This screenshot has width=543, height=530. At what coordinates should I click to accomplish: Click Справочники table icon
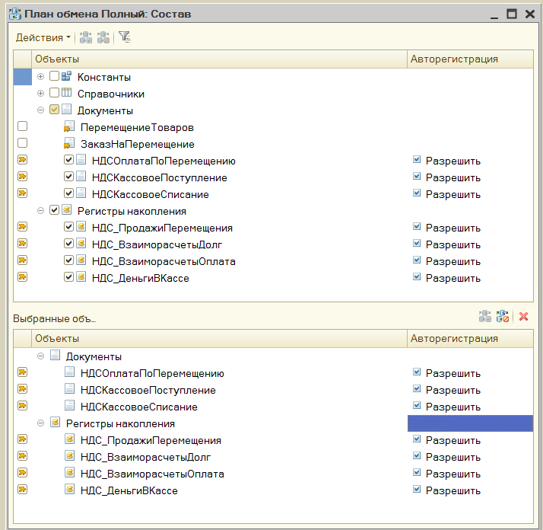(66, 93)
